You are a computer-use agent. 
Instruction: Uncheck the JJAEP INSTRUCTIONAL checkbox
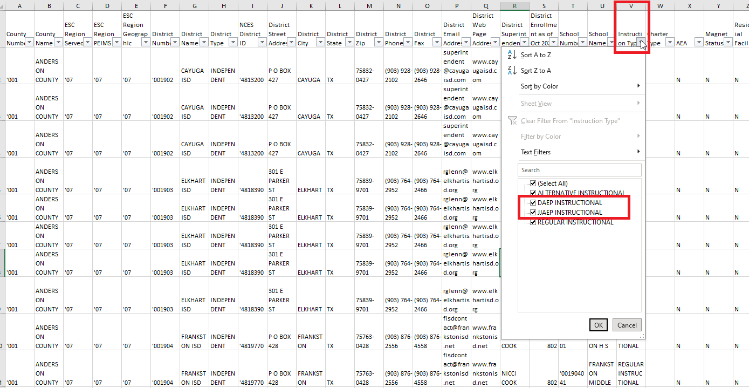533,213
